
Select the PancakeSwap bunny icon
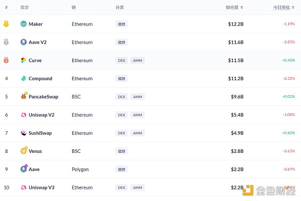24,97
